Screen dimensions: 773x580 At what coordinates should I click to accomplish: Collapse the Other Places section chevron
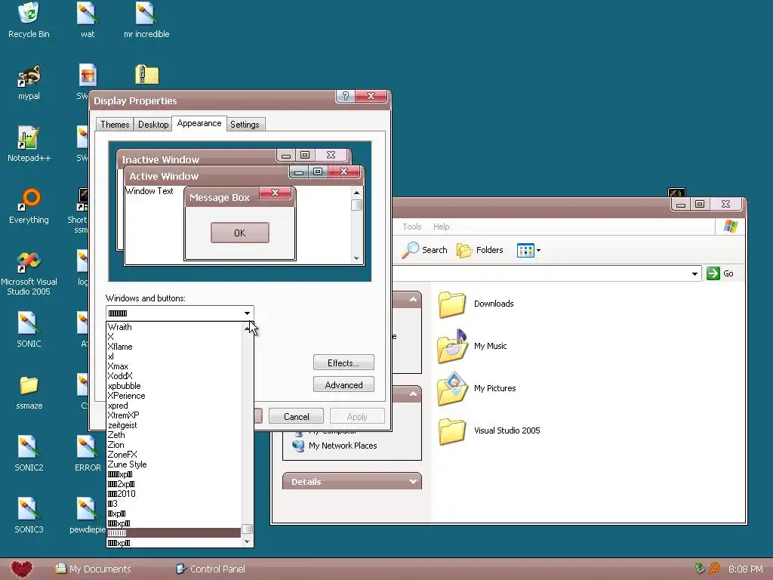tap(413, 393)
